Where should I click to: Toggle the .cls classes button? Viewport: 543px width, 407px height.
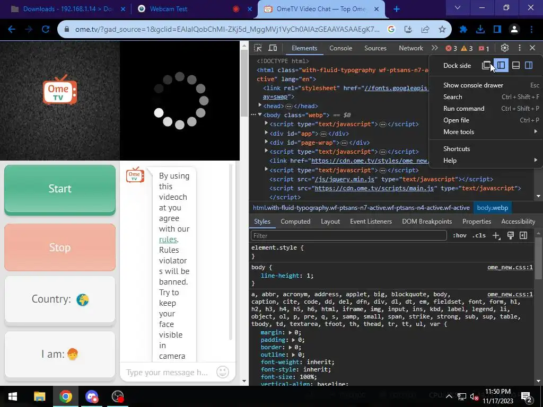pyautogui.click(x=479, y=236)
